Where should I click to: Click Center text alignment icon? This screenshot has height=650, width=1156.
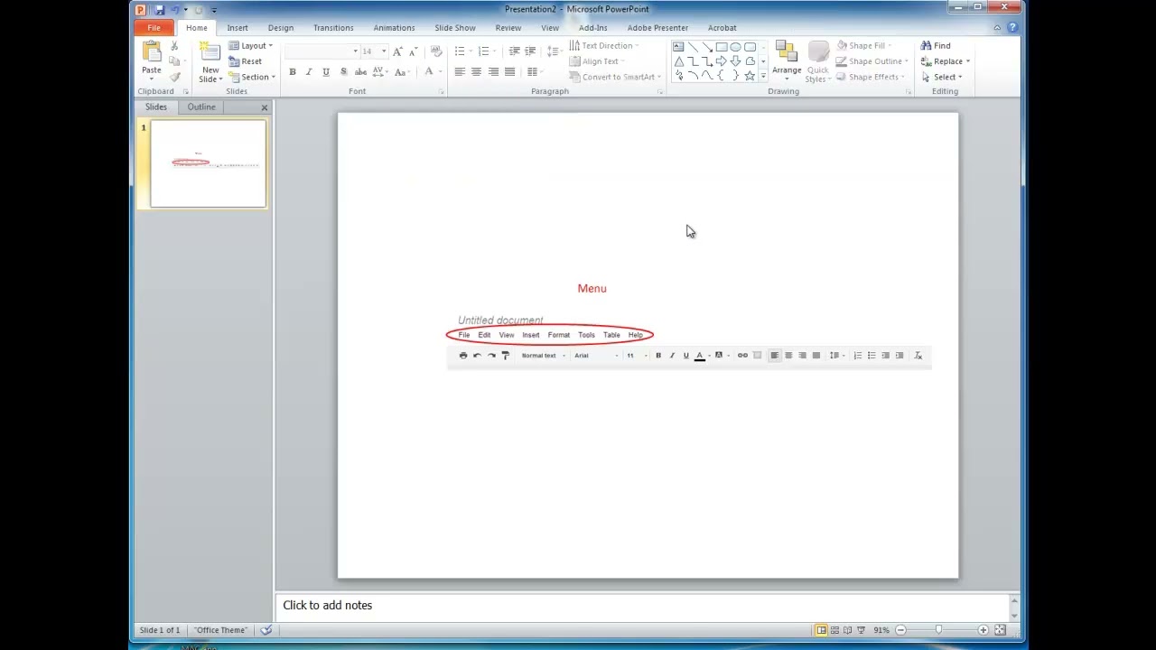[x=476, y=72]
